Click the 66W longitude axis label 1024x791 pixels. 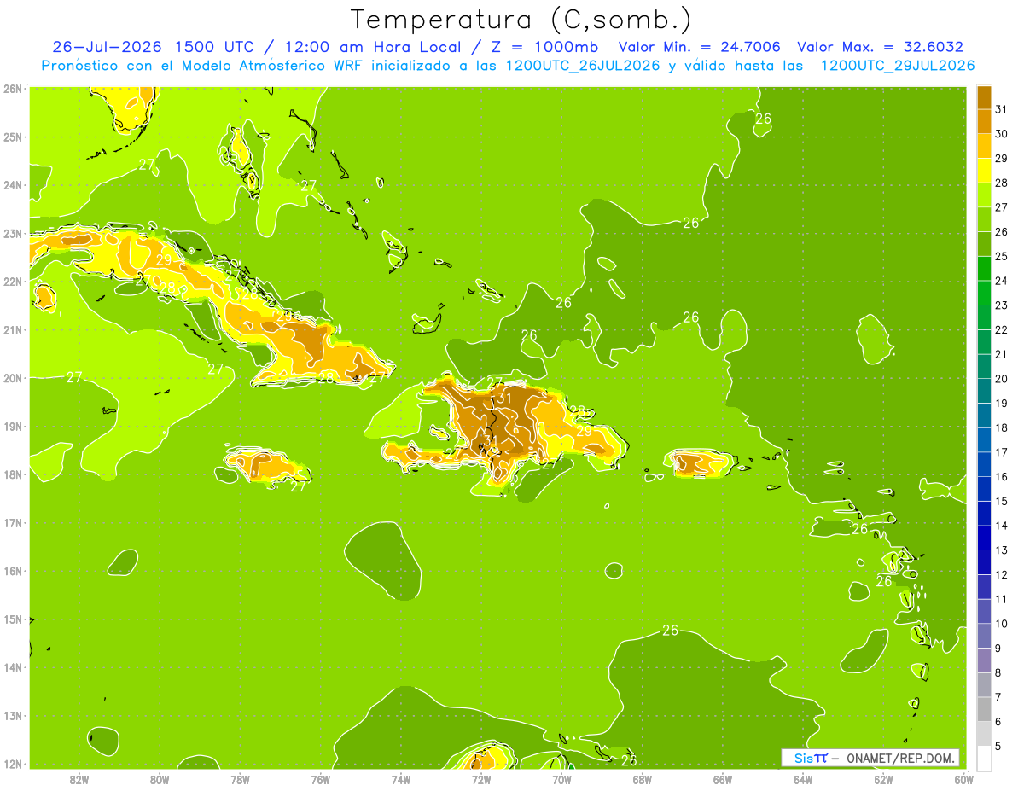point(722,779)
